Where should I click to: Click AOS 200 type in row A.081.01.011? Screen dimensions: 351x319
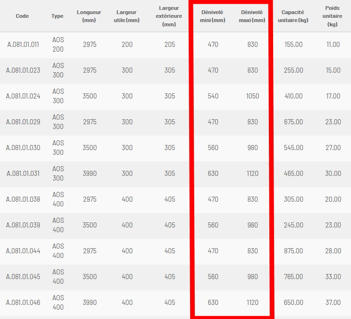click(58, 44)
